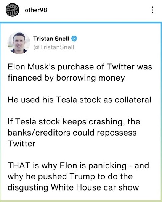Click the word panicking
Screen dimensions: 162x202
[107, 166]
